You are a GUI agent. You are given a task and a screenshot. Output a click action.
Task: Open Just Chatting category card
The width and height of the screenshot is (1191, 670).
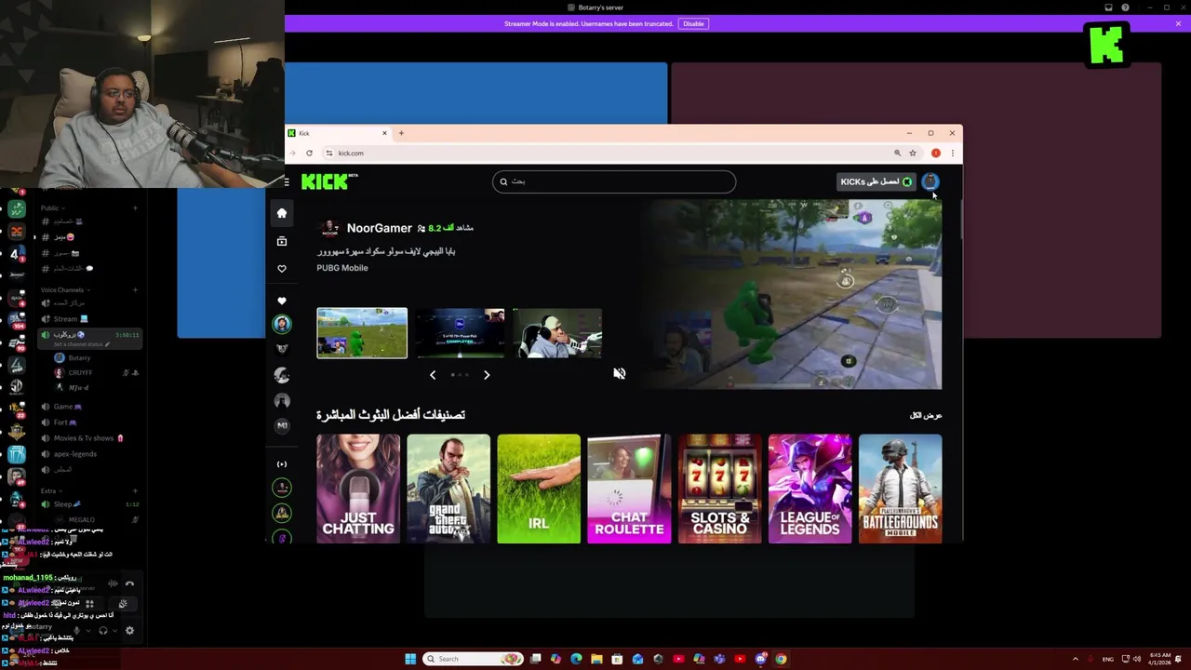pyautogui.click(x=358, y=489)
